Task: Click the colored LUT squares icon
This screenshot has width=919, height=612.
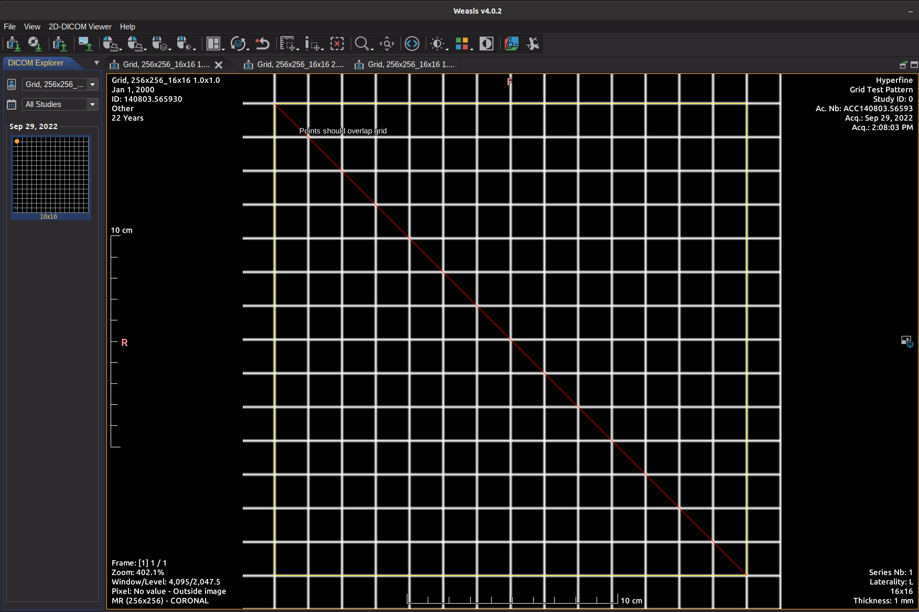Action: pyautogui.click(x=463, y=44)
